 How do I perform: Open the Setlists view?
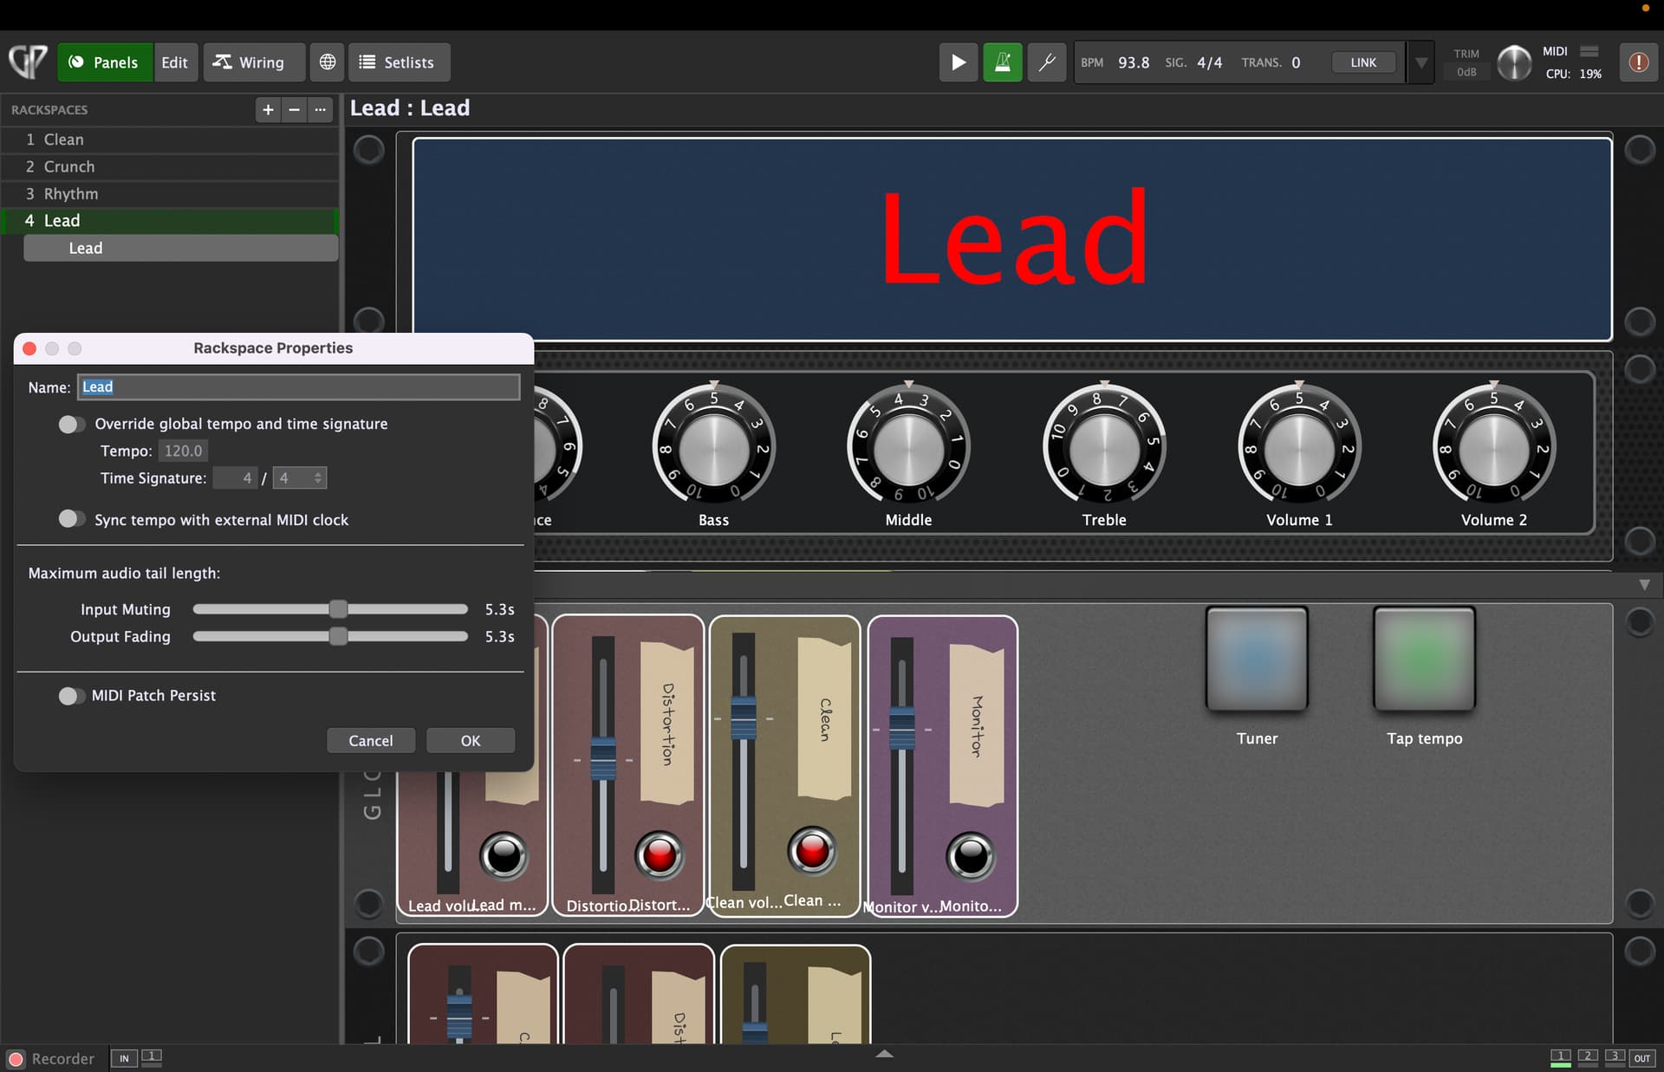coord(398,62)
